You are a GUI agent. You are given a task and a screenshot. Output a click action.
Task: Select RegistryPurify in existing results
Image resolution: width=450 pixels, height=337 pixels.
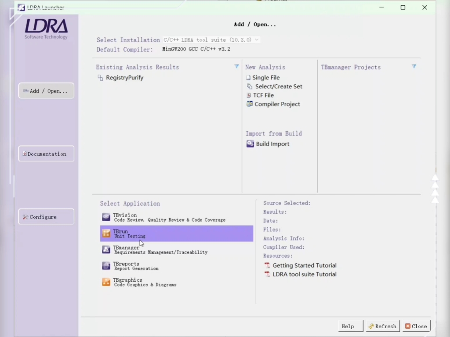click(x=124, y=78)
